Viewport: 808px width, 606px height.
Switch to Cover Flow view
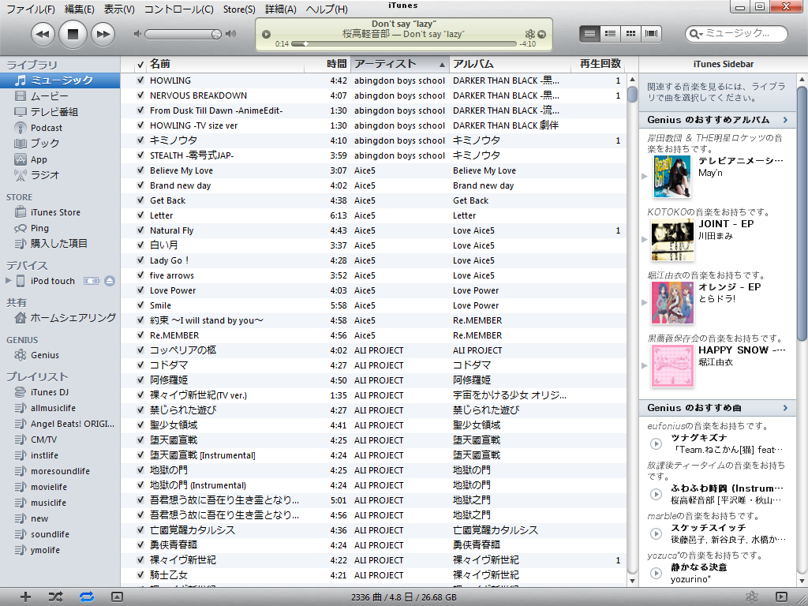pyautogui.click(x=651, y=33)
